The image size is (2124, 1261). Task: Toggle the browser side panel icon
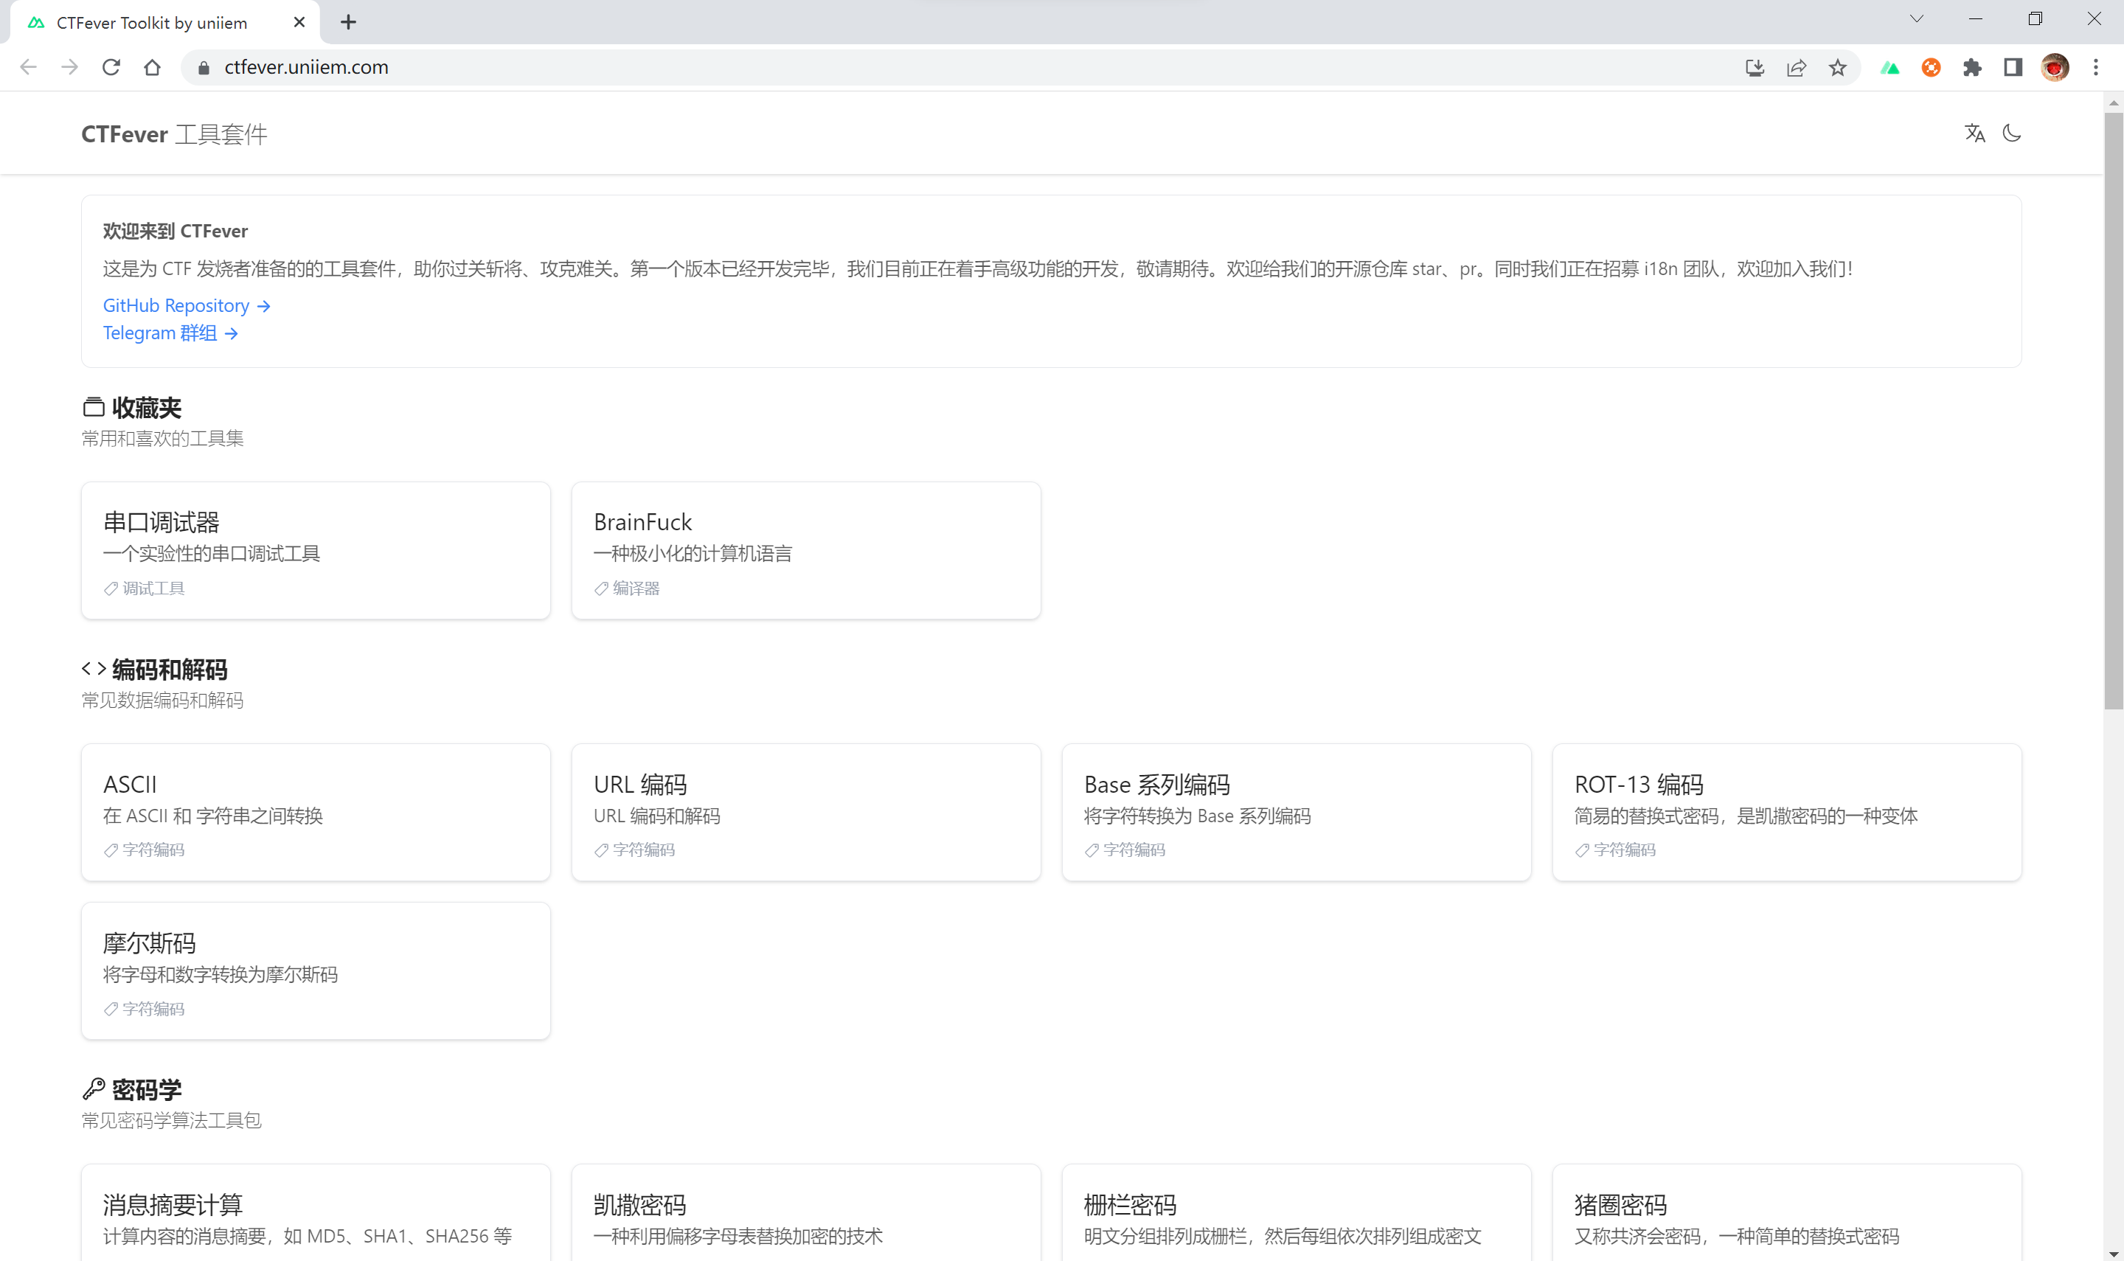(2013, 68)
